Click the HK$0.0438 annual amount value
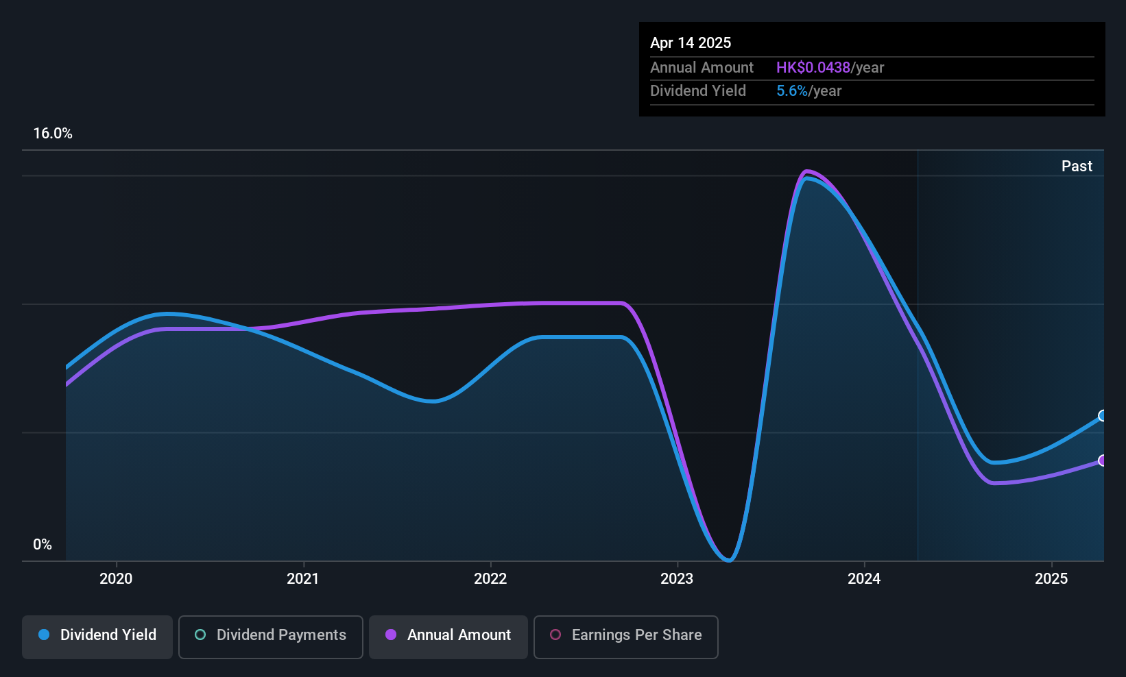 (x=813, y=67)
